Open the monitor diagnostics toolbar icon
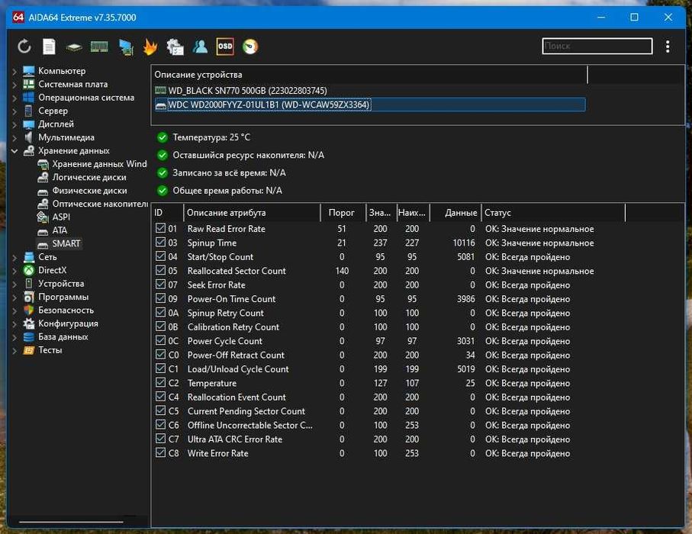Image resolution: width=692 pixels, height=534 pixels. [126, 47]
